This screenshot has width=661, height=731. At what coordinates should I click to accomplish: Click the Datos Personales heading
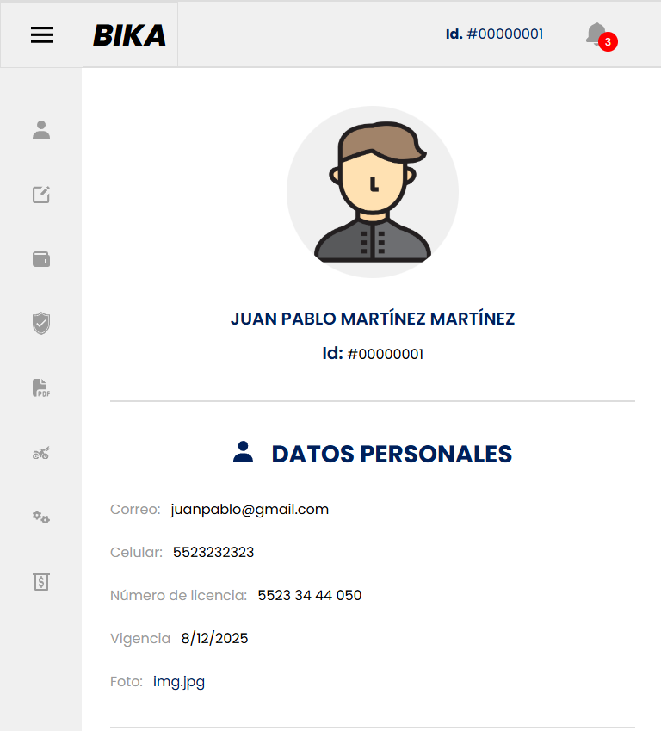[x=373, y=454]
